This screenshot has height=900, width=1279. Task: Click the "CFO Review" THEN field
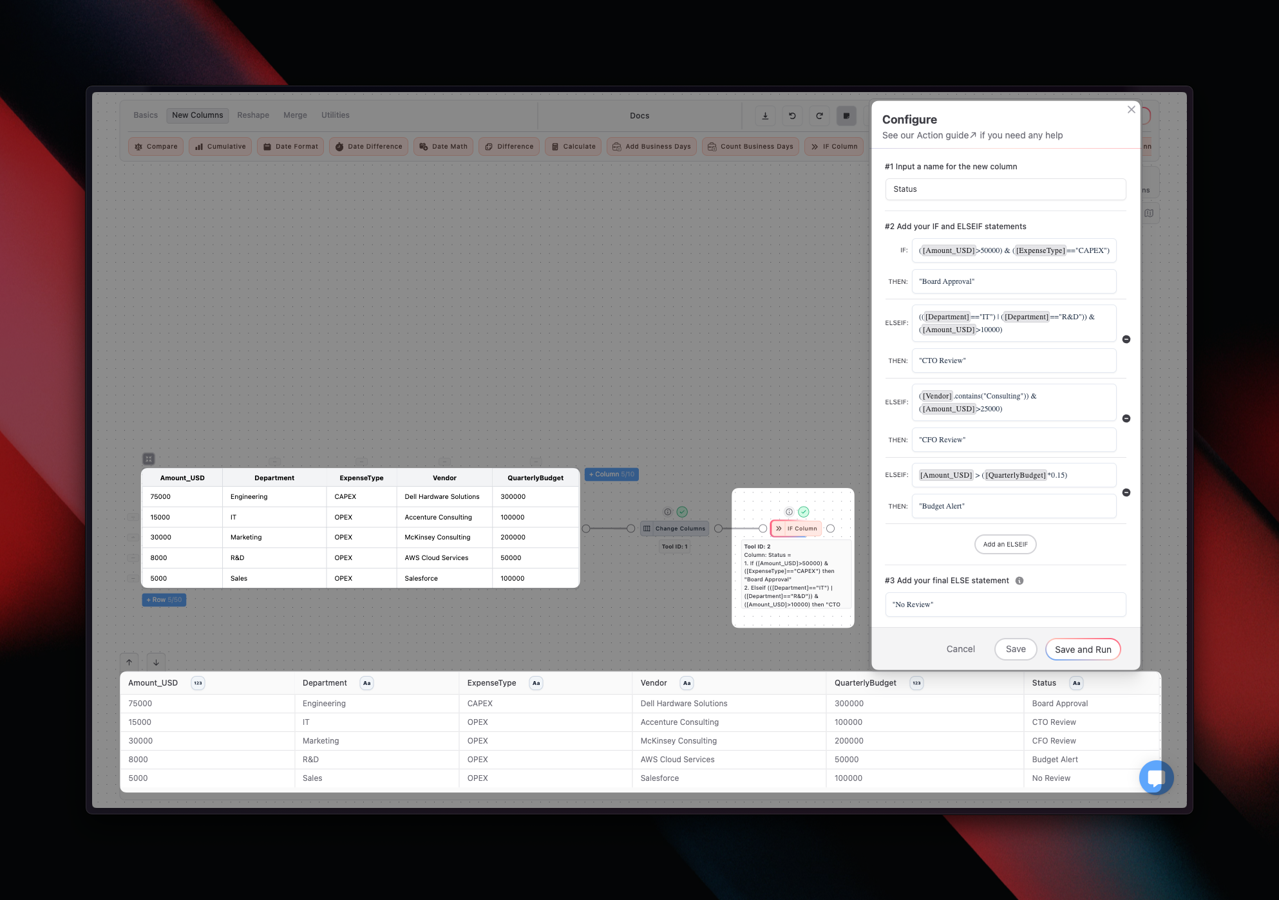(x=1014, y=440)
